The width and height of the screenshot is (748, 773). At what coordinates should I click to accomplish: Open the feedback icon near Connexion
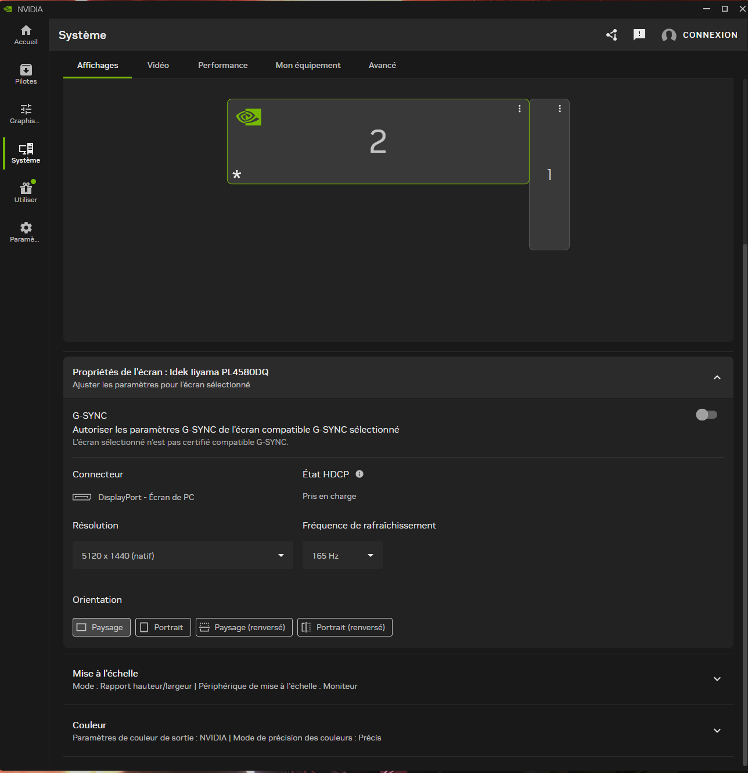pyautogui.click(x=639, y=35)
